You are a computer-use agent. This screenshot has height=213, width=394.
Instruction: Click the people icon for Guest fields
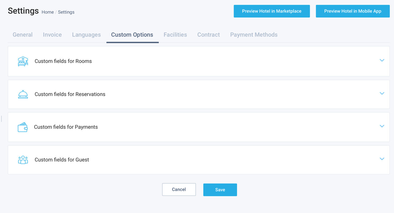(23, 160)
